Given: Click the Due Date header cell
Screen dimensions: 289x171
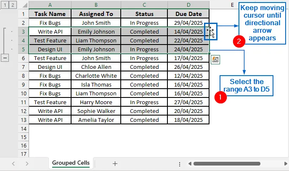Looking at the screenshot, I should [x=188, y=14].
